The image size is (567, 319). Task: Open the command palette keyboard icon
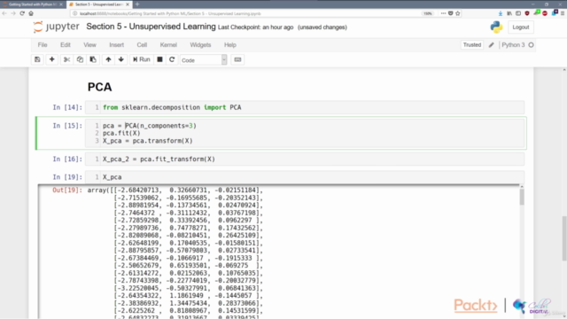(237, 59)
